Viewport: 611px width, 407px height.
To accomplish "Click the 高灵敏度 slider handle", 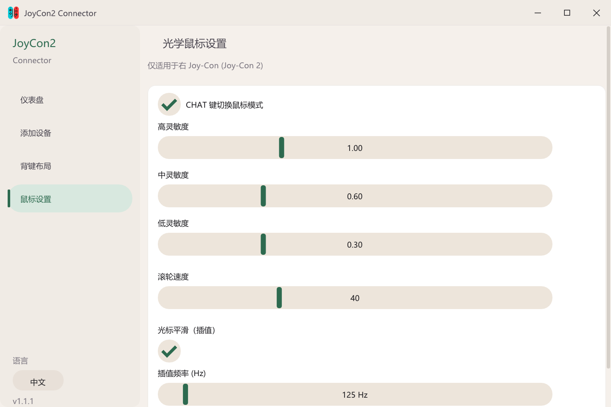I will point(282,148).
